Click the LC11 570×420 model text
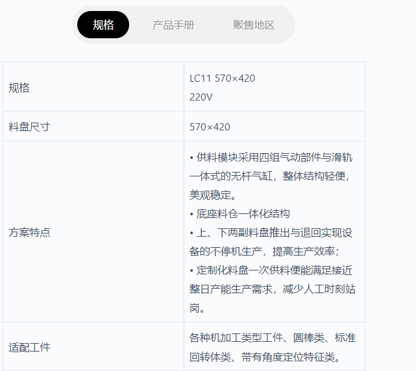416x371 pixels. tap(222, 78)
